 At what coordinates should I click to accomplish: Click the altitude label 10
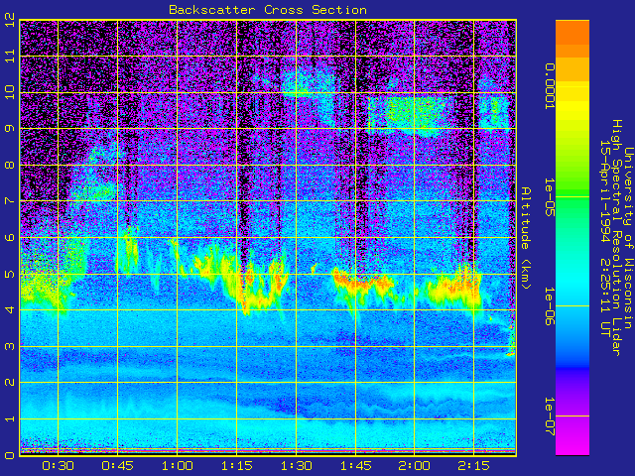[10, 92]
